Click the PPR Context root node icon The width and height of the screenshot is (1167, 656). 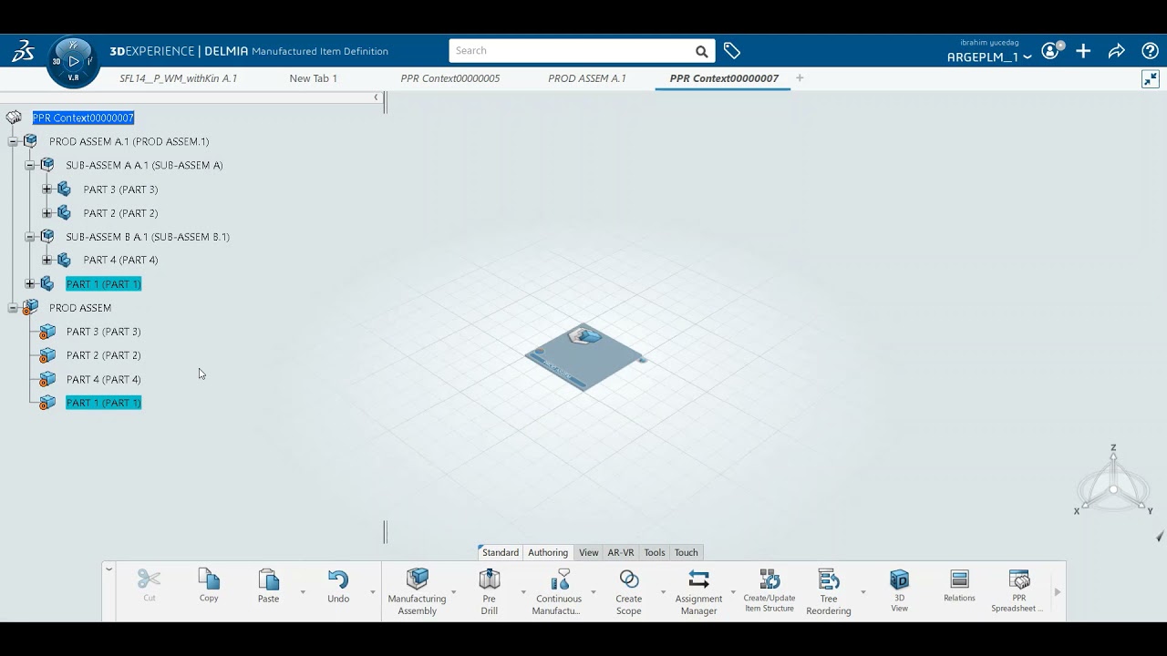(x=14, y=118)
